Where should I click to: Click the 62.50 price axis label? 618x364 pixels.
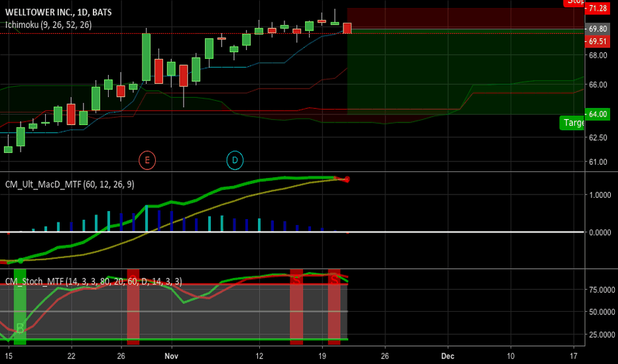(598, 138)
